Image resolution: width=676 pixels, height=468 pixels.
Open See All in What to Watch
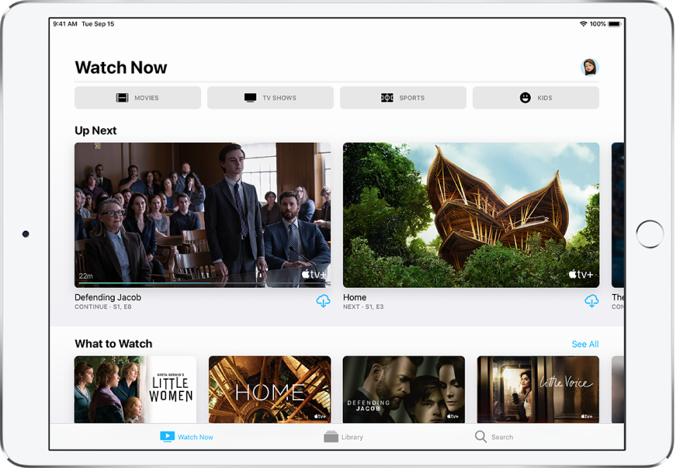pos(585,344)
